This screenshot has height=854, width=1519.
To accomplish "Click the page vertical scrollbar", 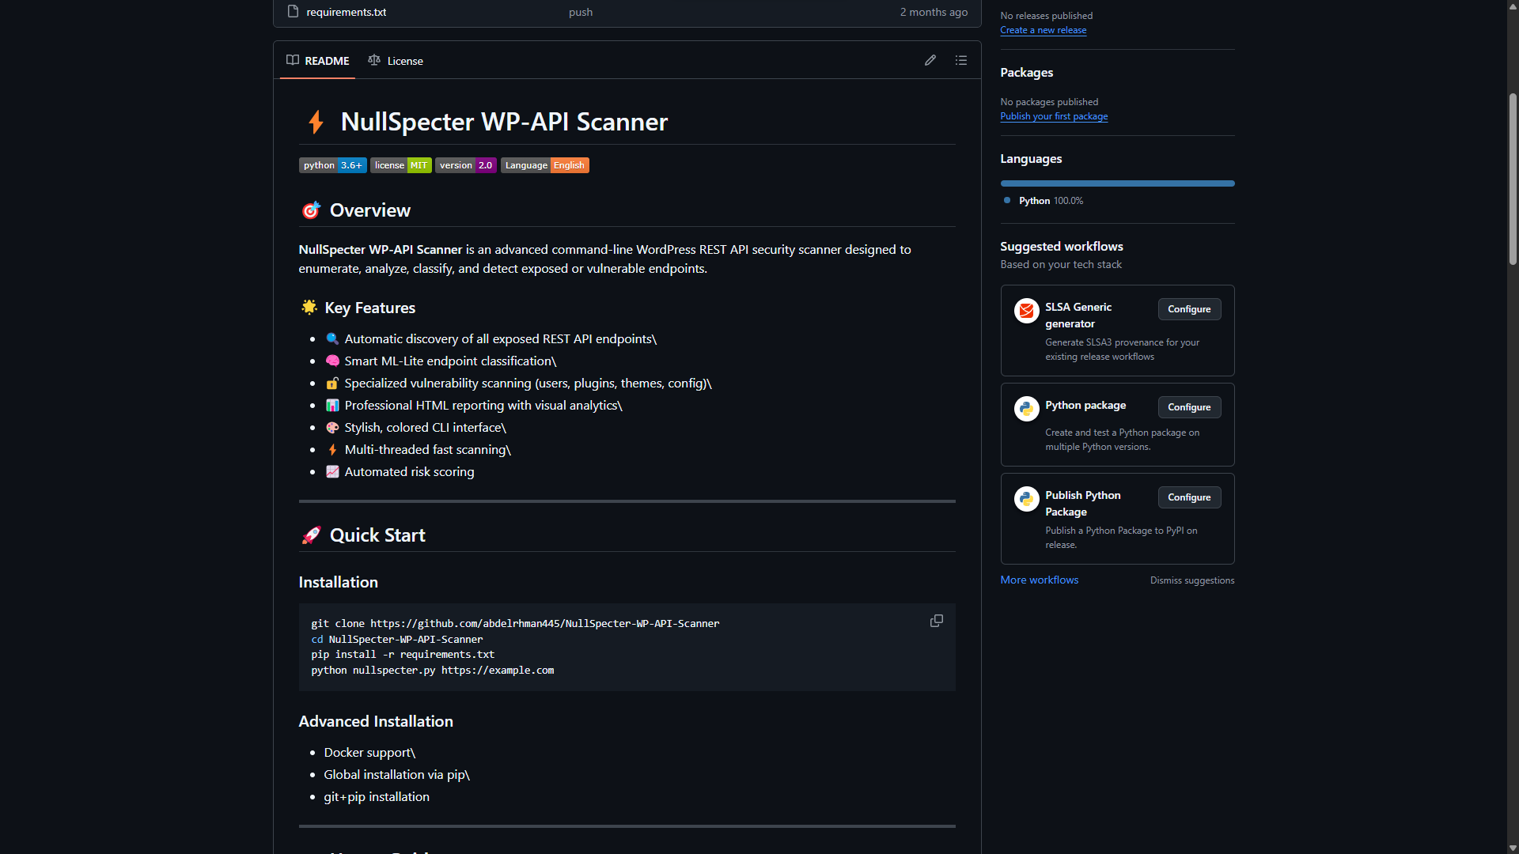I will [1513, 178].
